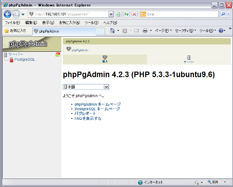Image resolution: width=233 pixels, height=187 pixels.
Task: Click the Home icon in command bar
Action: 112,30
